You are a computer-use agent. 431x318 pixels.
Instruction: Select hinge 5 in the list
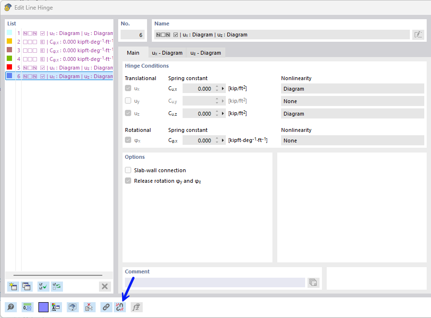59,68
